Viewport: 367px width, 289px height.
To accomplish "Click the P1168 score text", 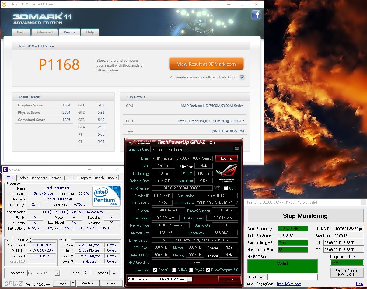I will 59,64.
